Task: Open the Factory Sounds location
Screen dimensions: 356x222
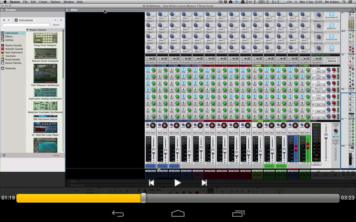Action: pyautogui.click(x=13, y=46)
